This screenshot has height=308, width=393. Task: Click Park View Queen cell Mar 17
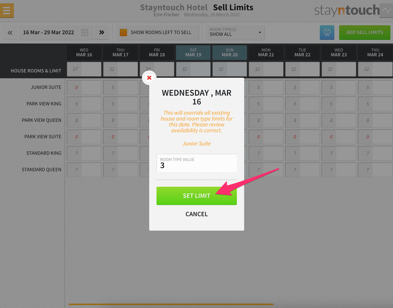coord(120,120)
